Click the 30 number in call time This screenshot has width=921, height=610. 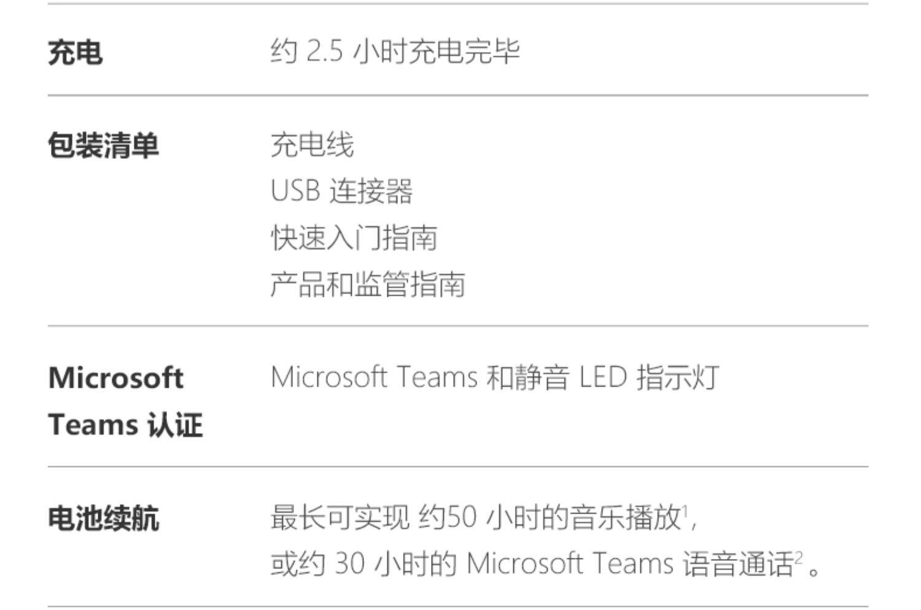click(350, 564)
